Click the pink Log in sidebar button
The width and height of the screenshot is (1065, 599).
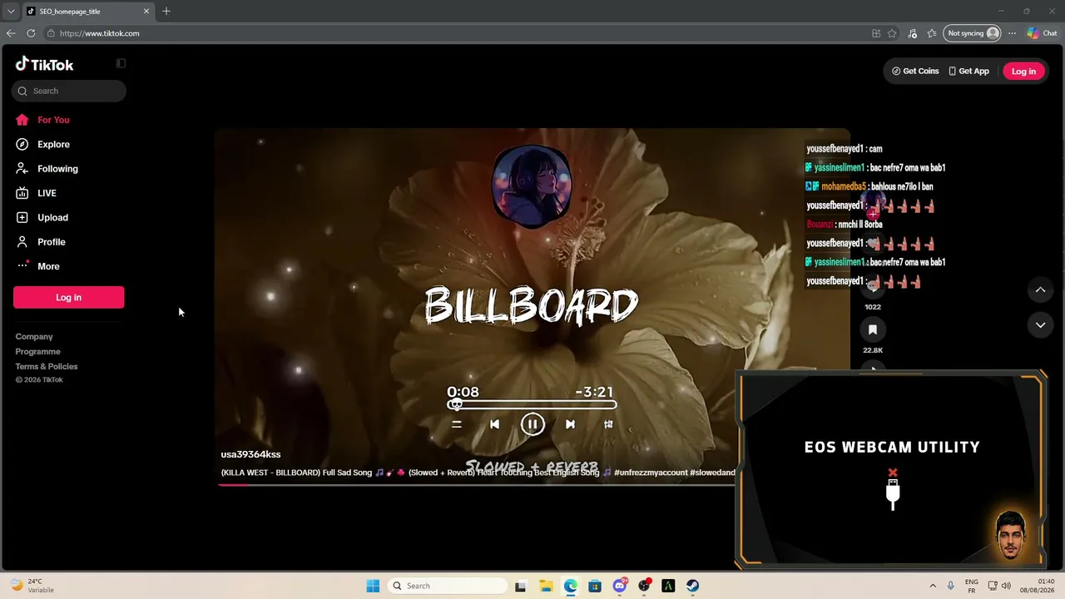click(x=68, y=297)
